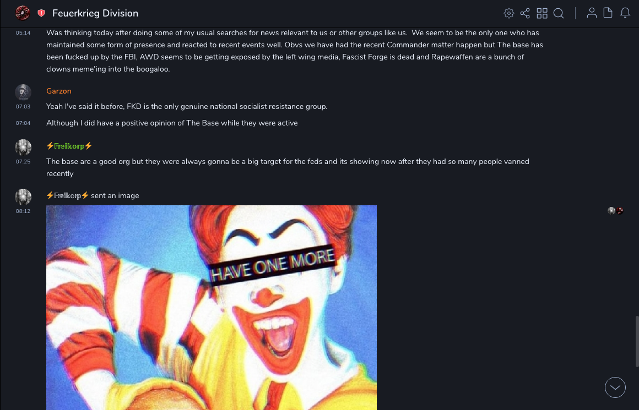Search messages with magnifier icon
The image size is (639, 410).
tap(559, 13)
